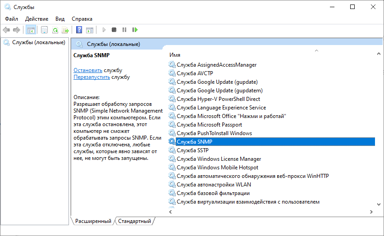Screen dimensions: 384x236
Task: Click the Refresh toolbar icon
Action: pos(55,30)
